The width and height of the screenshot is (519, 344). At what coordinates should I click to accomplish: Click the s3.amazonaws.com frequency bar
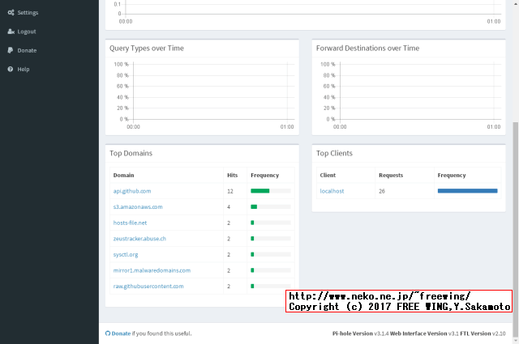tap(270, 206)
